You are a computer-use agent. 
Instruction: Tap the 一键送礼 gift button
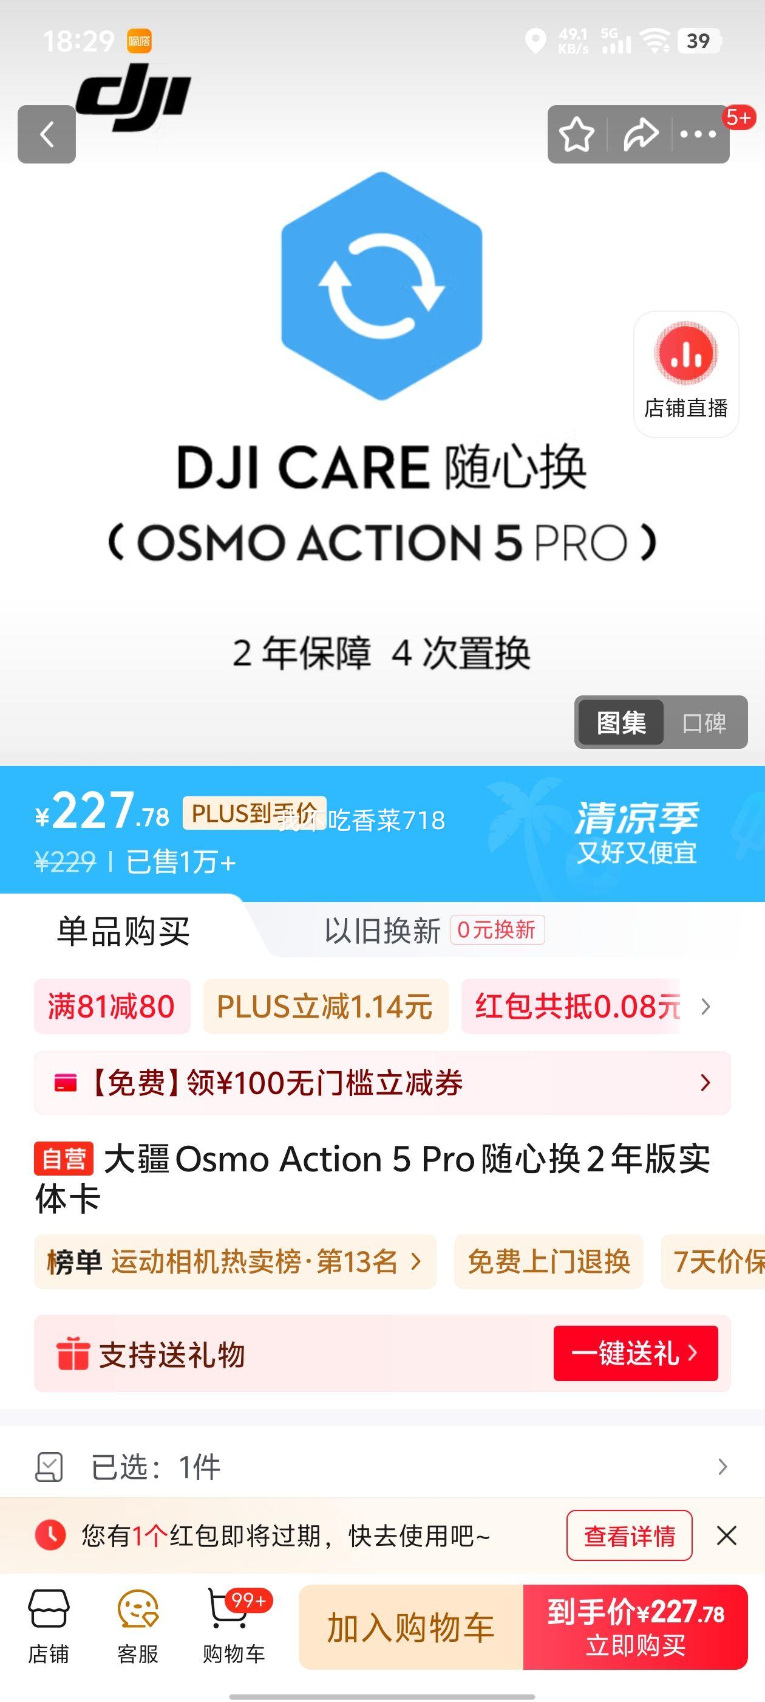636,1352
